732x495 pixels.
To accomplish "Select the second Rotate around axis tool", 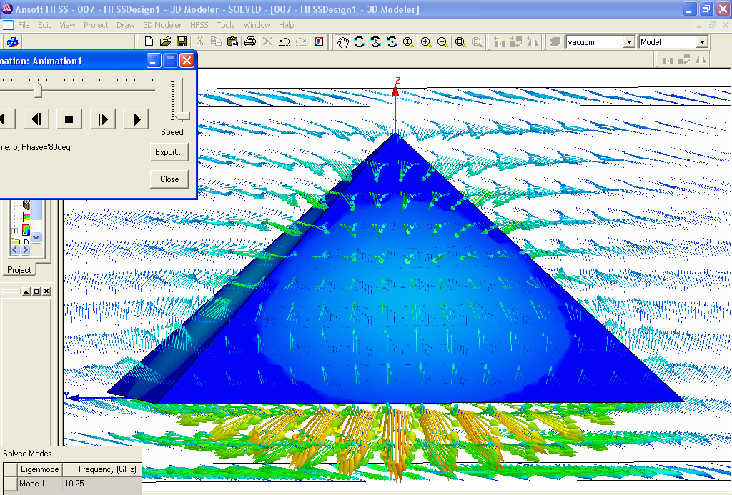I will coord(375,42).
